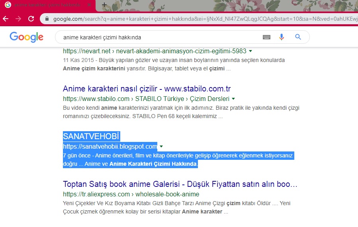Open the SANATVEHOBİ result title

pos(91,136)
